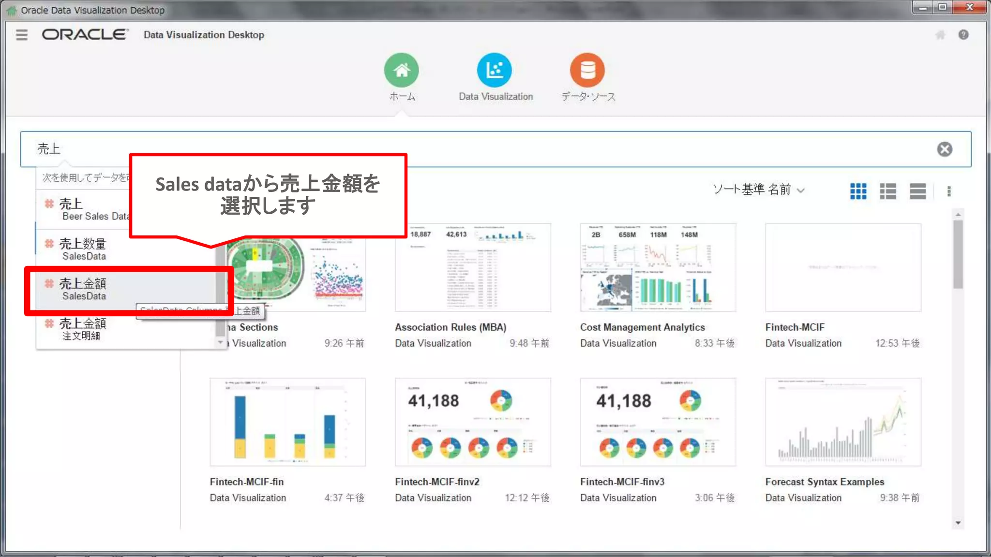This screenshot has width=991, height=557.
Task: Click measure icon beside 売上数量
Action: click(49, 244)
